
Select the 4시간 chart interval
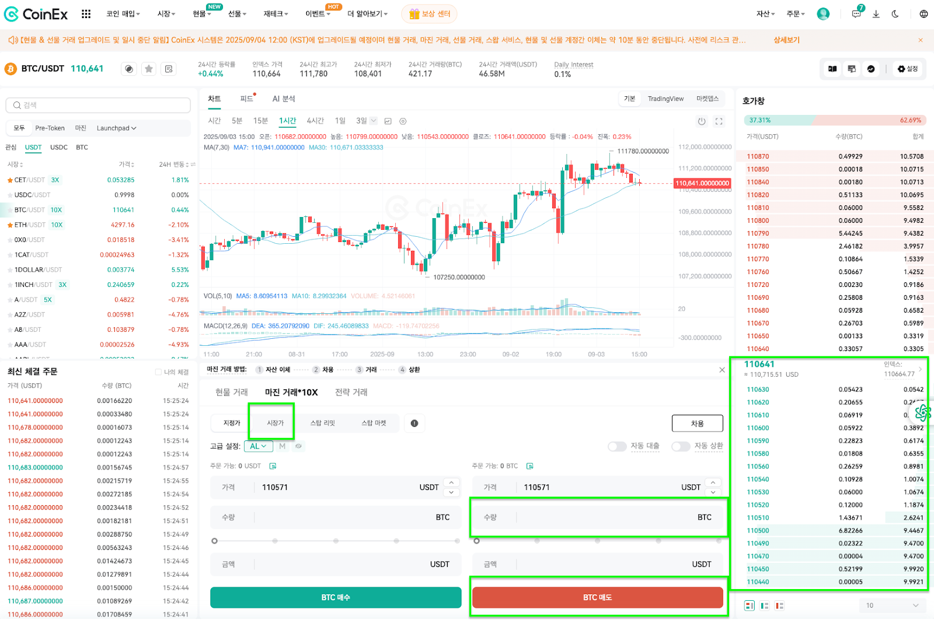pyautogui.click(x=315, y=121)
